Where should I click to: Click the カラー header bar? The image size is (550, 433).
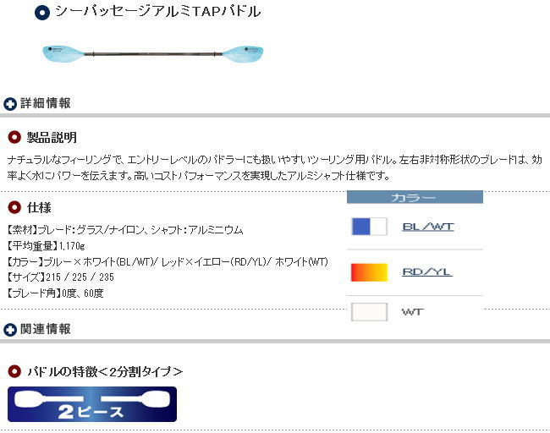[x=415, y=197]
